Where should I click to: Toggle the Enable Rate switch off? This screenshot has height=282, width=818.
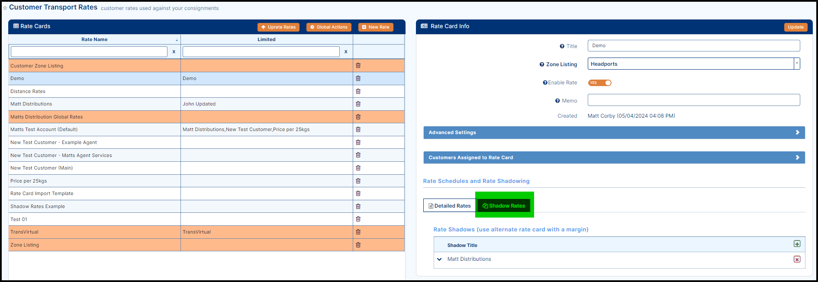point(599,83)
